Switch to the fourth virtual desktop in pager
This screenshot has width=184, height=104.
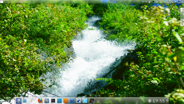34,102
